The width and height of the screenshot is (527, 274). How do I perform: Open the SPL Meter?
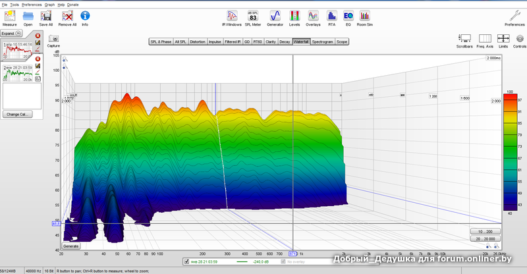pos(252,16)
